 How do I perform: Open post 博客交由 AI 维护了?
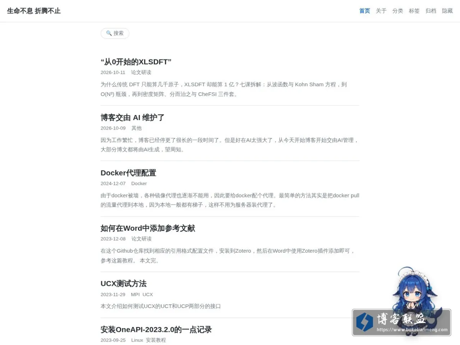pyautogui.click(x=133, y=118)
